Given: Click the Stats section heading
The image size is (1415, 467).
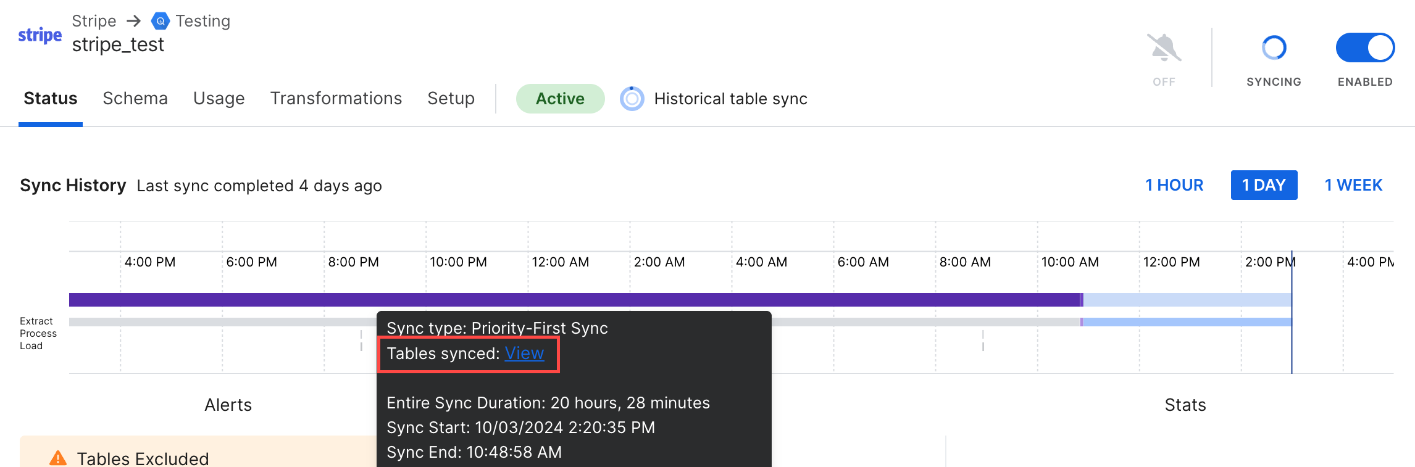Looking at the screenshot, I should coord(1185,405).
